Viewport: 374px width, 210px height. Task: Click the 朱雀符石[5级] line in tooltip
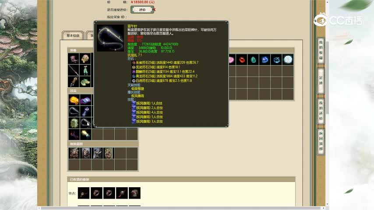(165, 63)
